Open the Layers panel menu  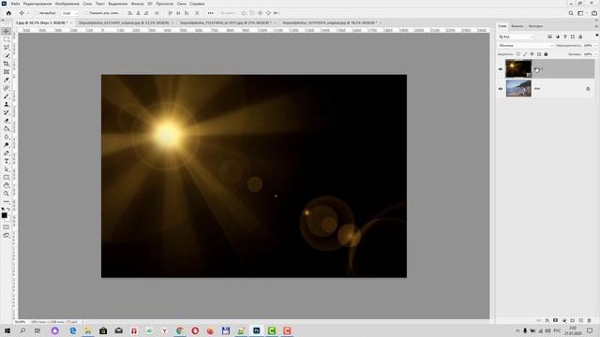point(596,26)
